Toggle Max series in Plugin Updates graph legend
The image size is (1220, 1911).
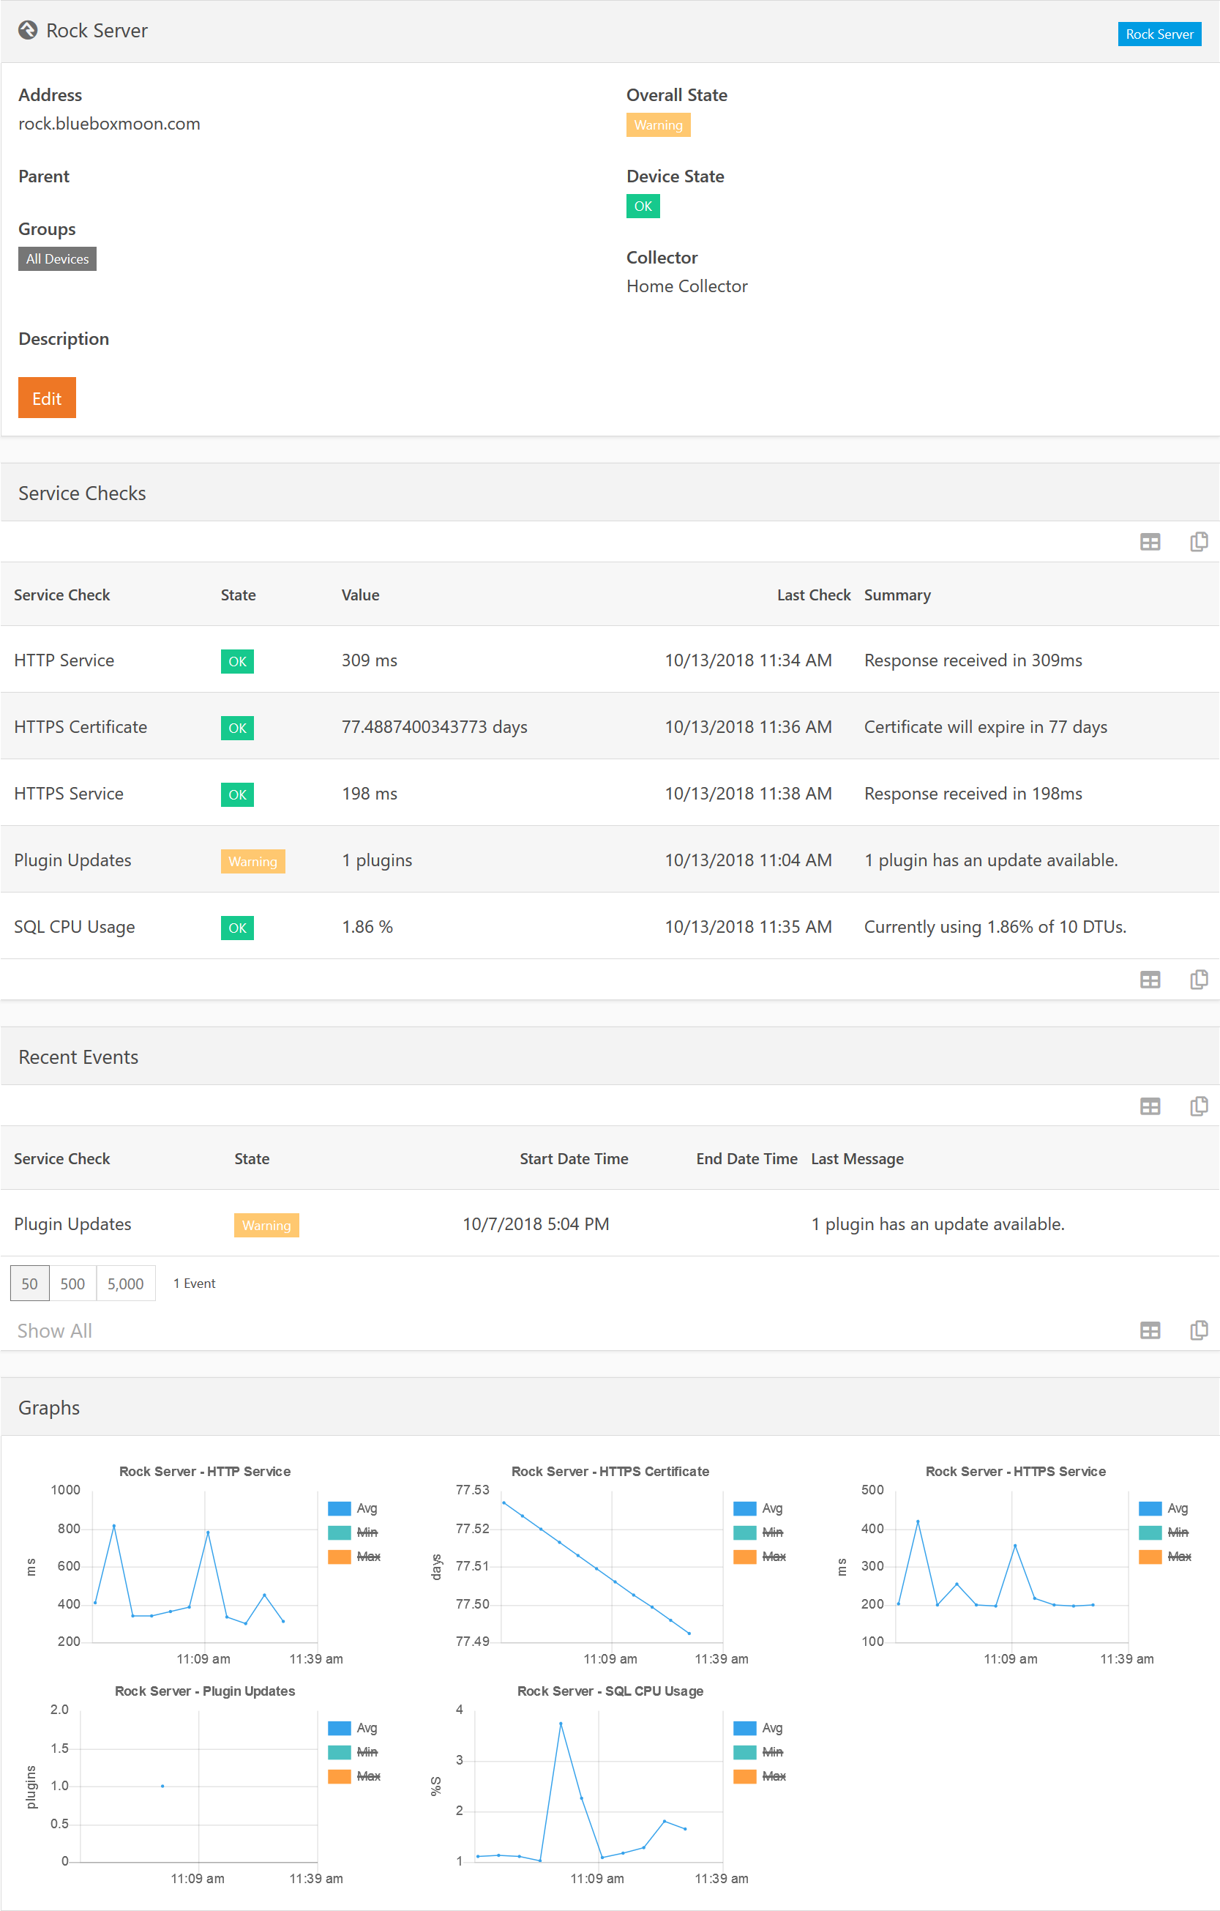pos(353,1776)
